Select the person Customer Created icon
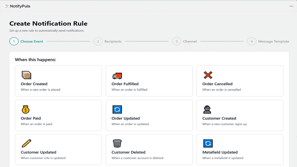 [207, 109]
